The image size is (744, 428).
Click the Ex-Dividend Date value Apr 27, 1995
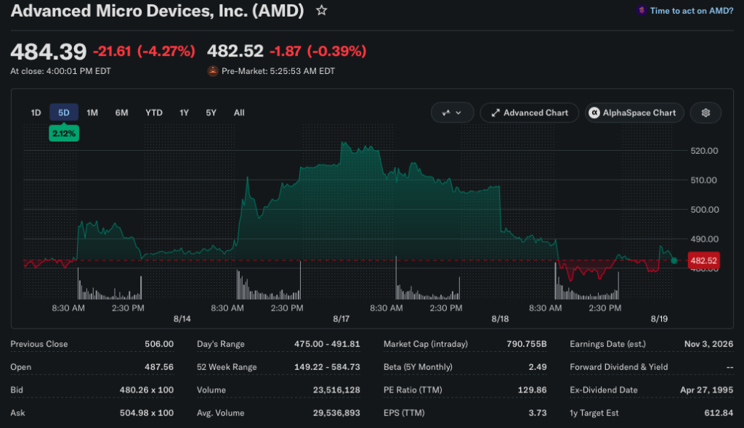click(x=706, y=390)
